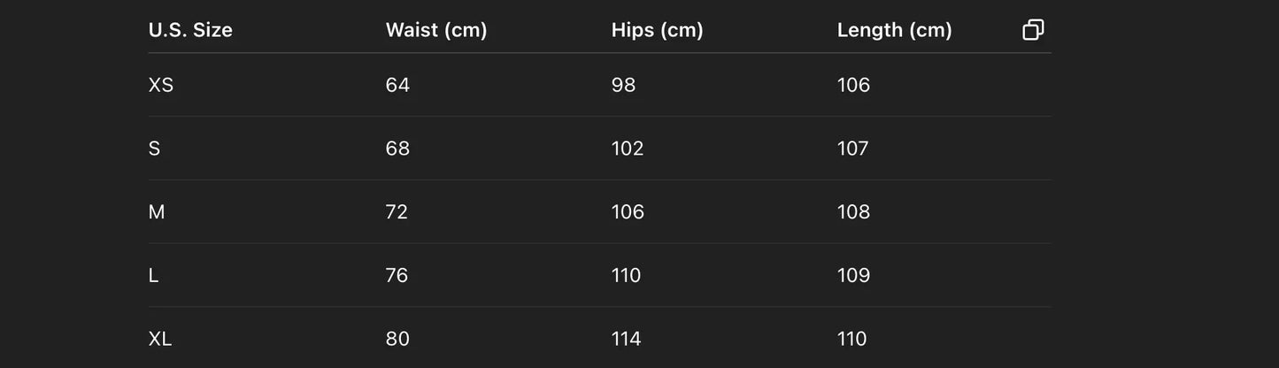Image resolution: width=1279 pixels, height=368 pixels.
Task: Click hips value 114 in XL row
Action: click(627, 339)
